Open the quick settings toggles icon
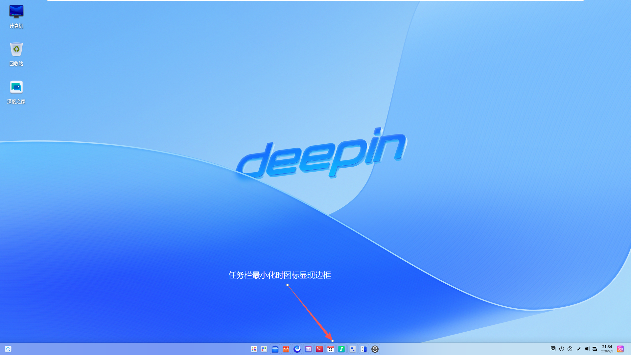 tap(595, 349)
